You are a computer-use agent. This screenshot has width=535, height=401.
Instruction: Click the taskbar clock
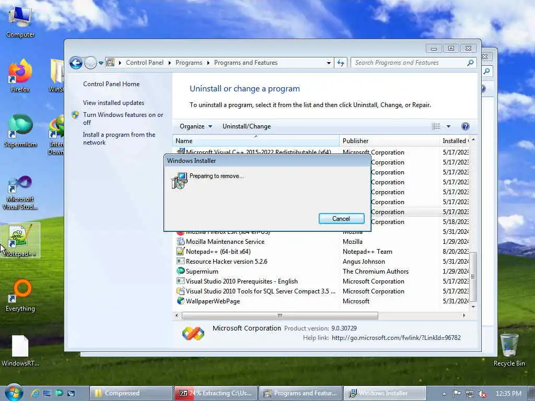pyautogui.click(x=508, y=394)
